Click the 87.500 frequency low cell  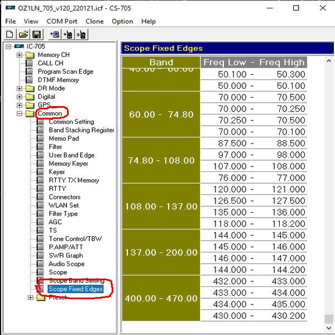232,143
